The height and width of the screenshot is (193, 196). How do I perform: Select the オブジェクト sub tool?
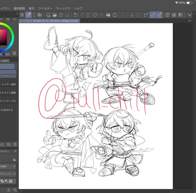[x=8, y=74]
